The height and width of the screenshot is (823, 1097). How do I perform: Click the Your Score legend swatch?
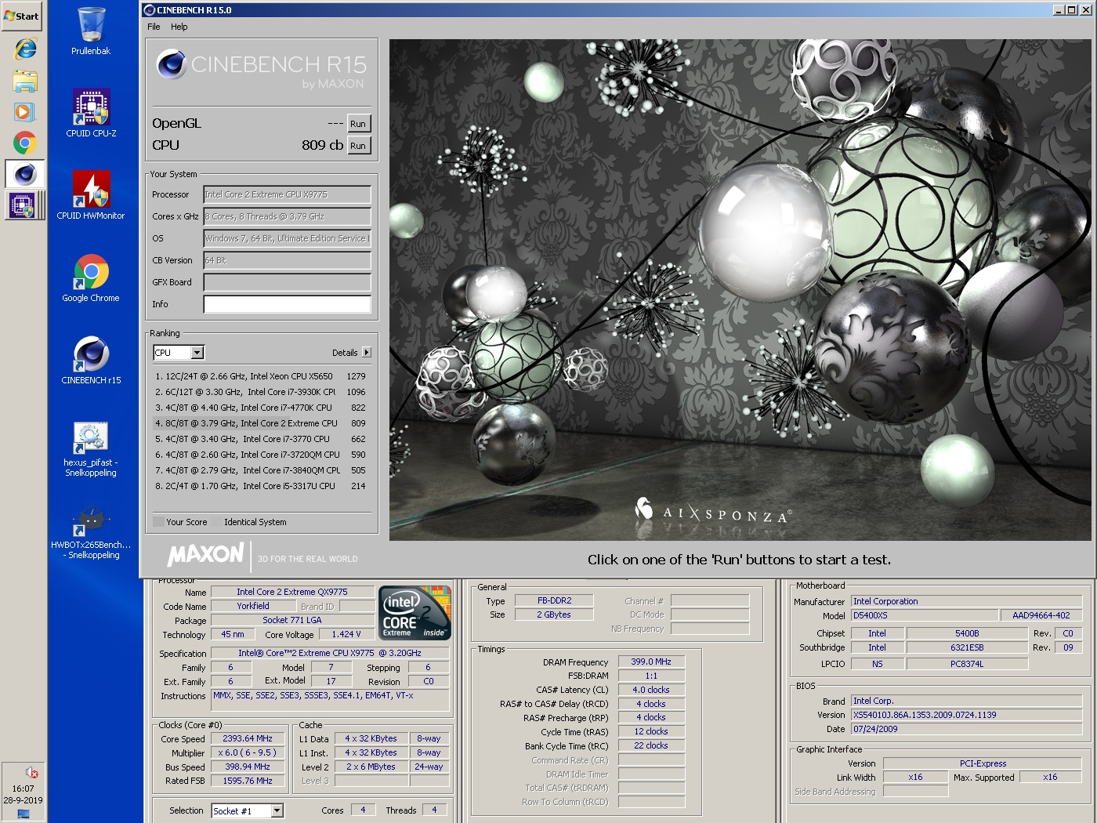pyautogui.click(x=158, y=522)
